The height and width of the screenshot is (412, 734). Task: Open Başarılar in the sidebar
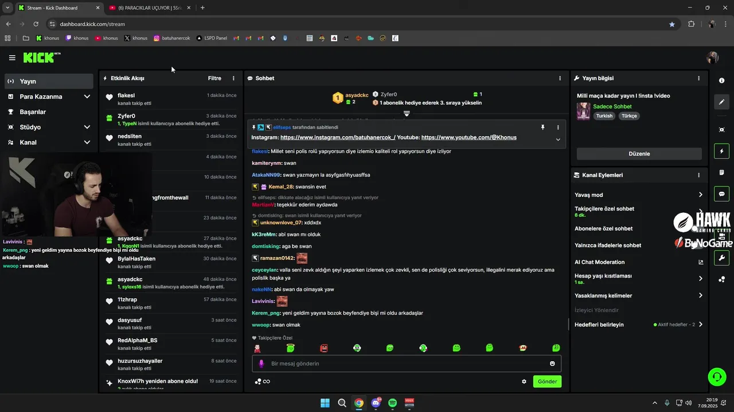click(x=49, y=112)
